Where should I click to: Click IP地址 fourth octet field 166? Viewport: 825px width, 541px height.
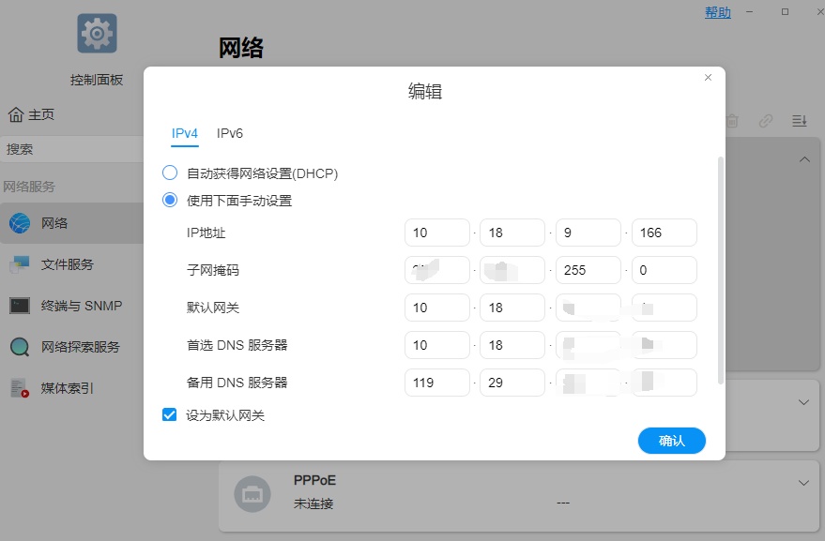664,233
